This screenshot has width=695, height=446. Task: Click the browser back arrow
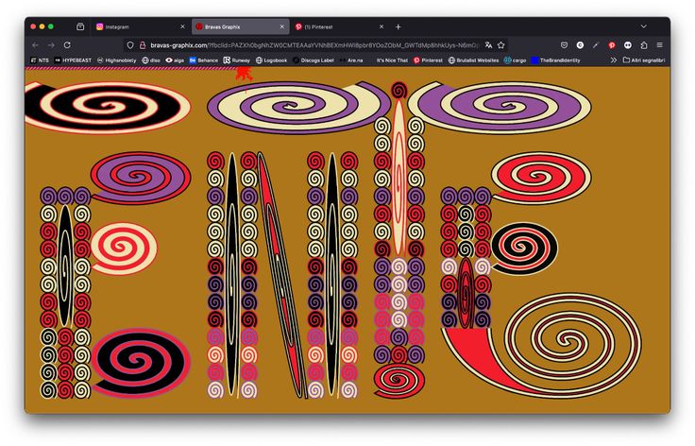tap(35, 44)
